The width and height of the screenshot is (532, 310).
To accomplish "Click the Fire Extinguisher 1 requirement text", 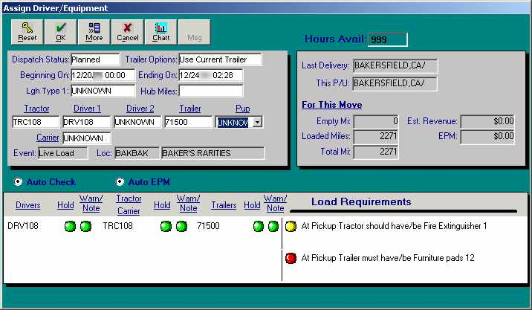I will coord(394,226).
